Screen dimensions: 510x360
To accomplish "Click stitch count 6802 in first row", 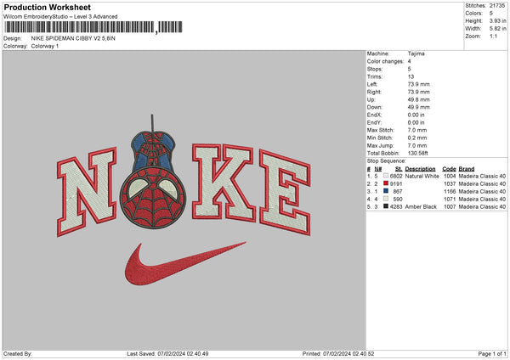I will point(396,176).
